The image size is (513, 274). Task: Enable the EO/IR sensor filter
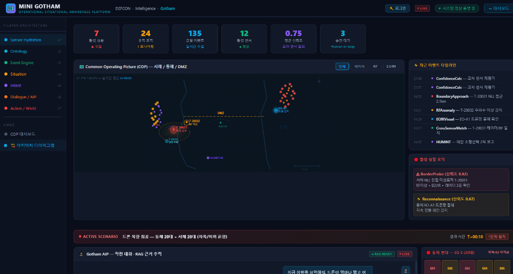pos(391,66)
